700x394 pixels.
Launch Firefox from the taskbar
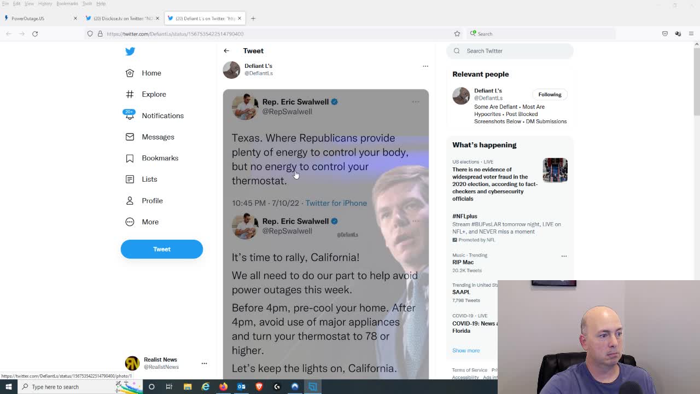tap(223, 387)
